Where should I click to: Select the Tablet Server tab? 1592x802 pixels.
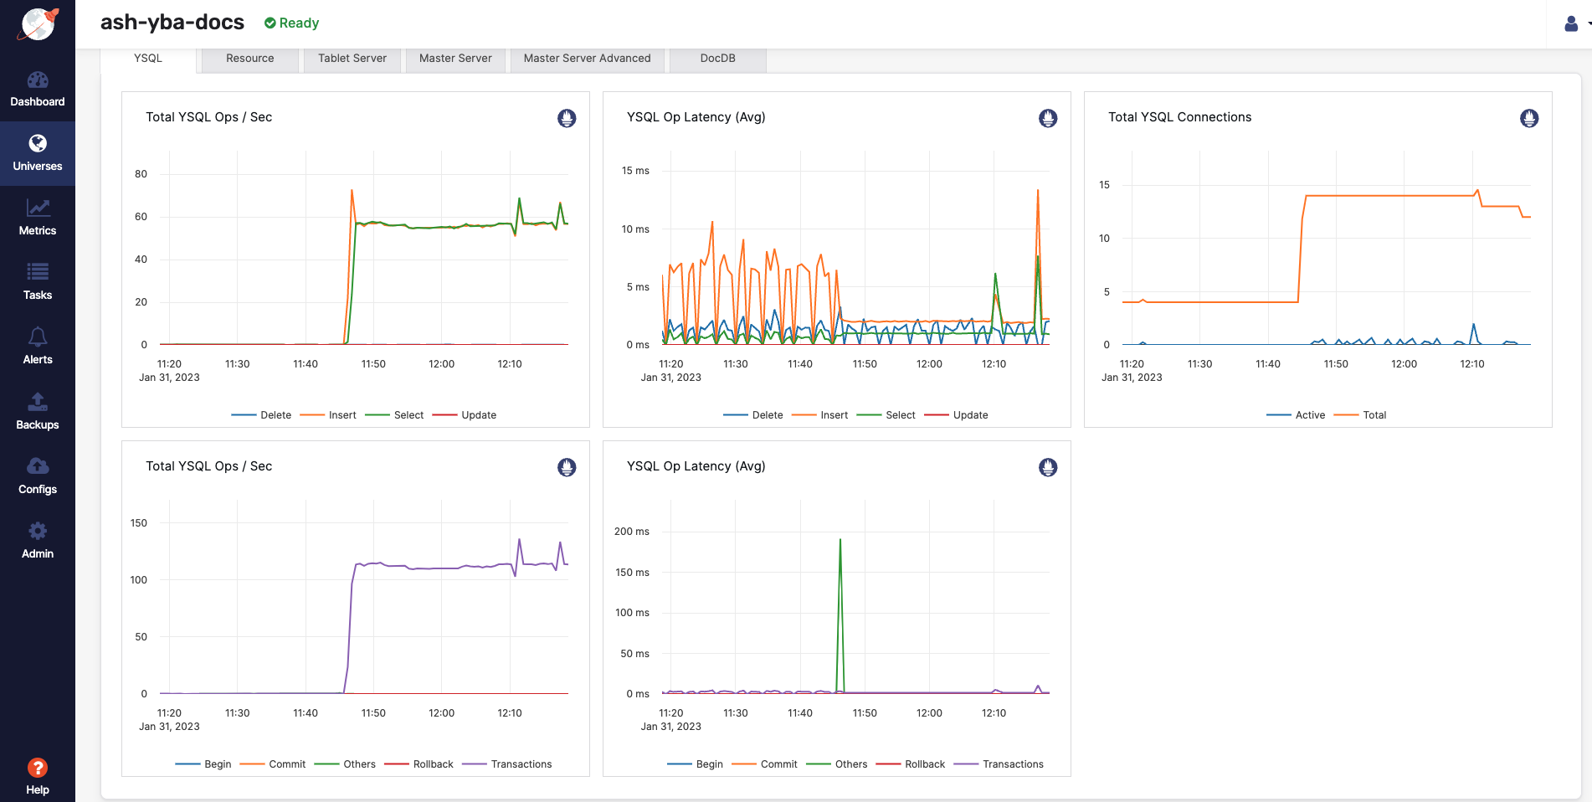tap(352, 59)
